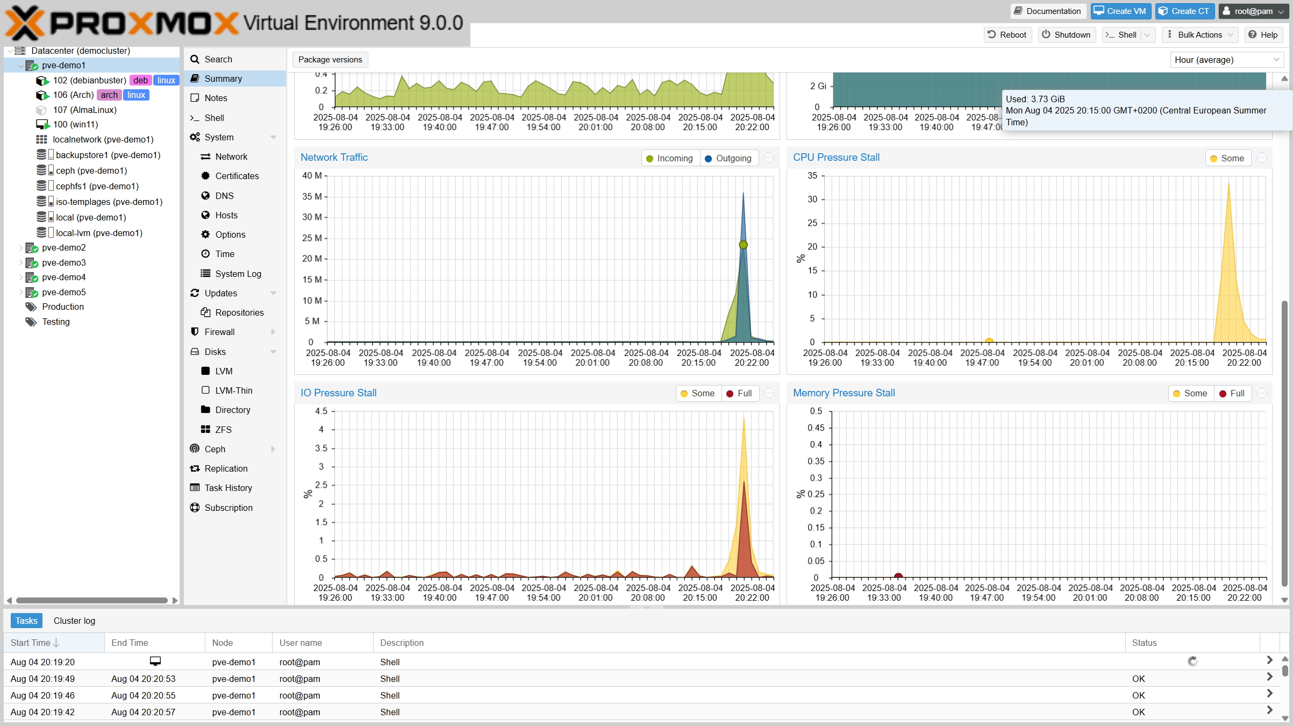
Task: Click the Production tag icon
Action: 31,307
